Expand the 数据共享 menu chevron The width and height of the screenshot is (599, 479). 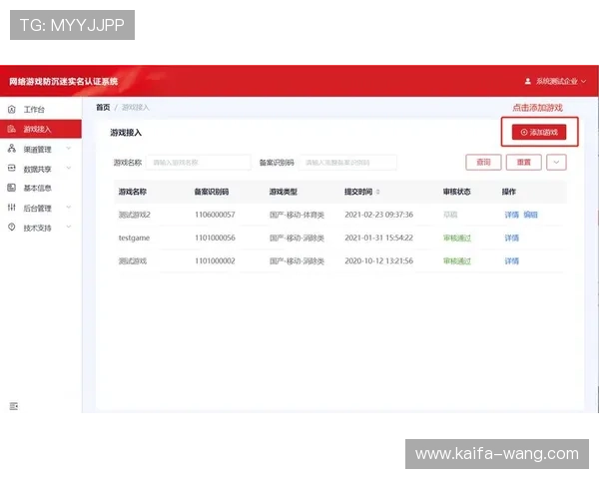[x=68, y=168]
